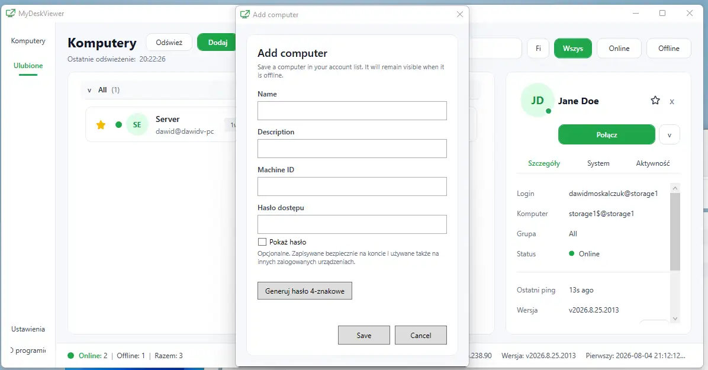Focus the Hasło dostępu input field
708x370 pixels.
pyautogui.click(x=352, y=224)
